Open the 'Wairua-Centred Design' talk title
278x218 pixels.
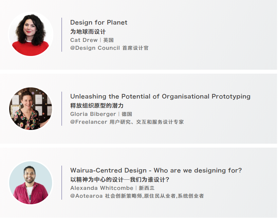[156, 171]
